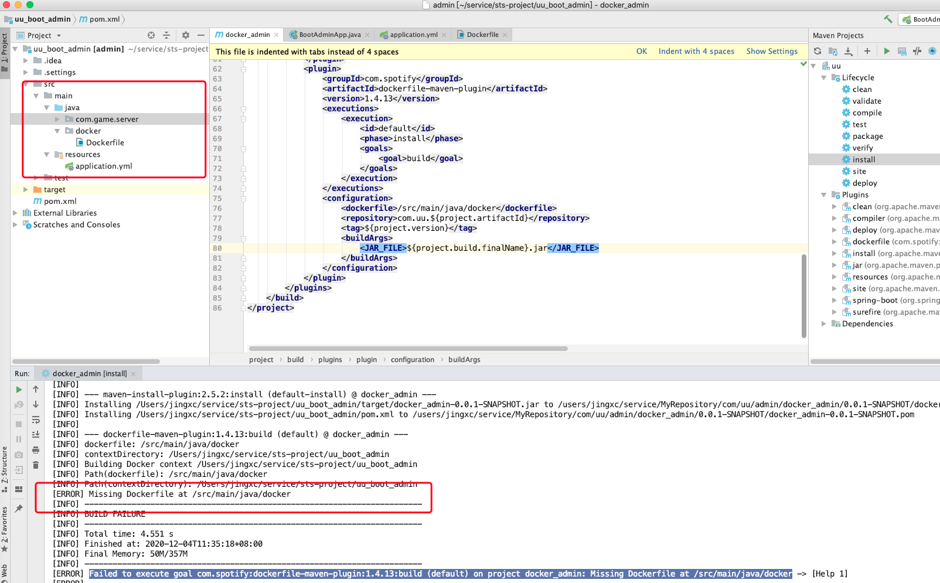Pin the run tool window tab
The width and height of the screenshot is (940, 583).
(x=18, y=509)
